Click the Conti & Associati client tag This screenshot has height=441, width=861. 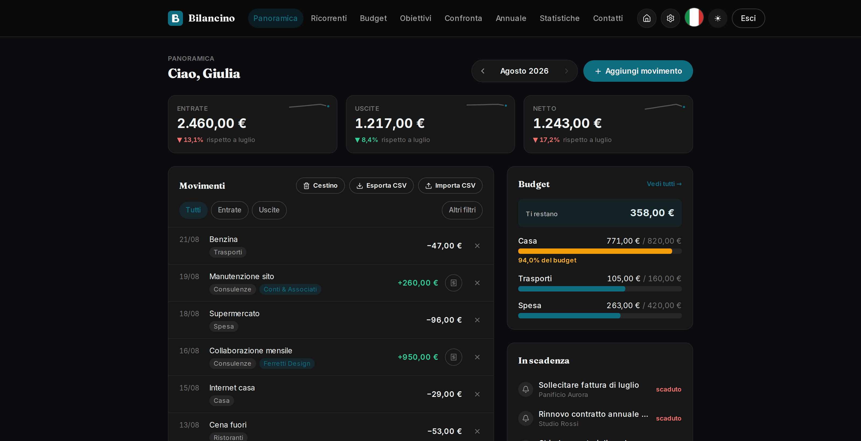pos(290,289)
